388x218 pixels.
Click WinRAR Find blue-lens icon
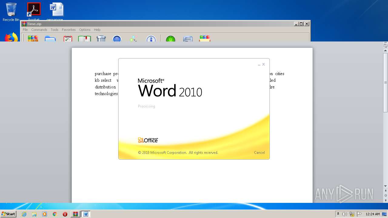[117, 38]
